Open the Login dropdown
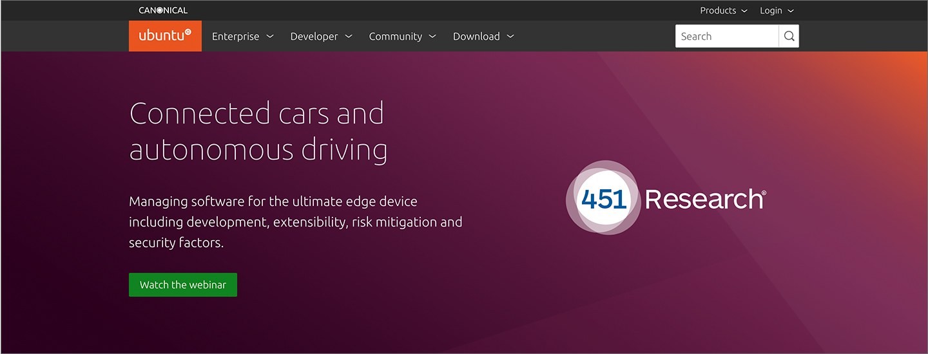This screenshot has height=354, width=928. [x=777, y=10]
